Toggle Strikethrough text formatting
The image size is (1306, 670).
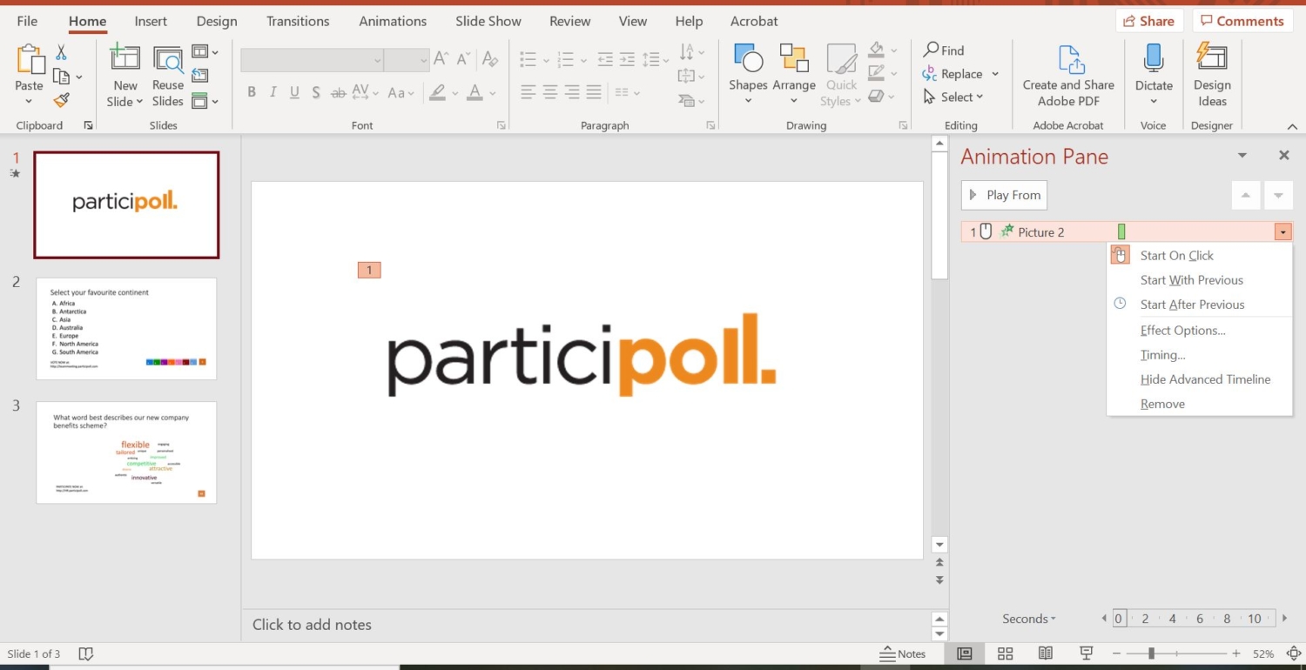point(340,92)
